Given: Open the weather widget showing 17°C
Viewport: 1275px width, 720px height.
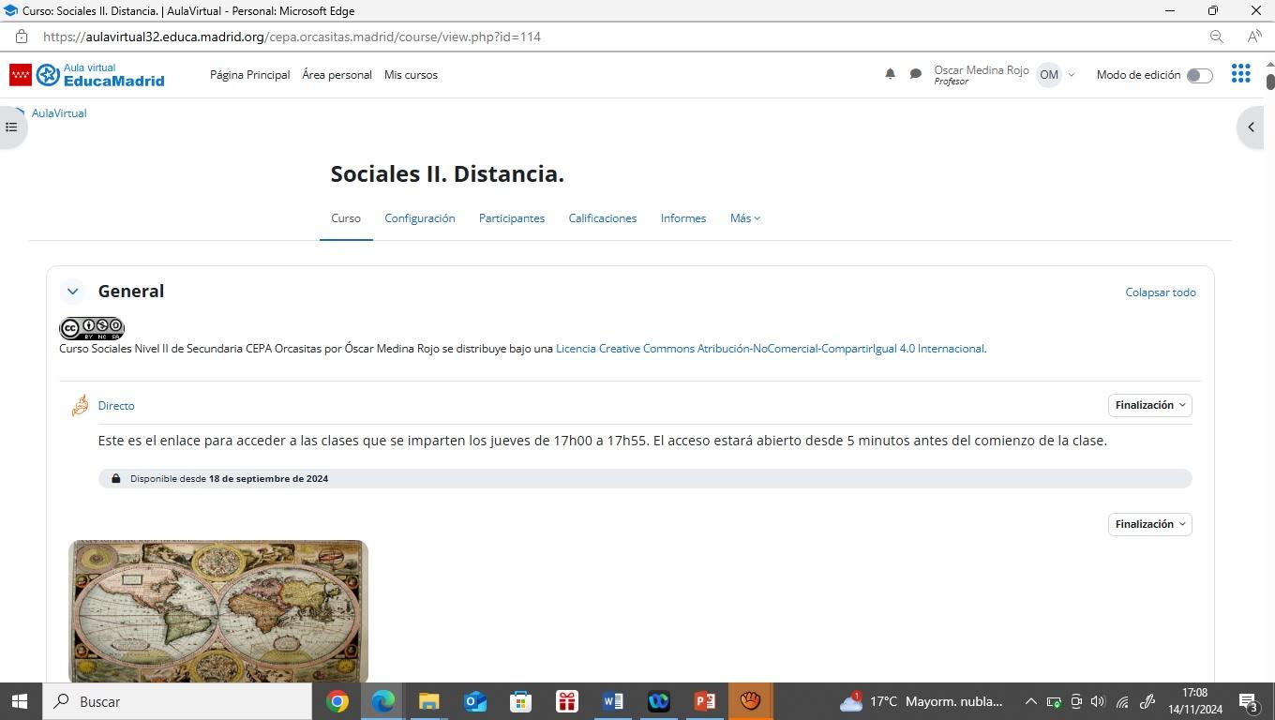Looking at the screenshot, I should [x=922, y=701].
